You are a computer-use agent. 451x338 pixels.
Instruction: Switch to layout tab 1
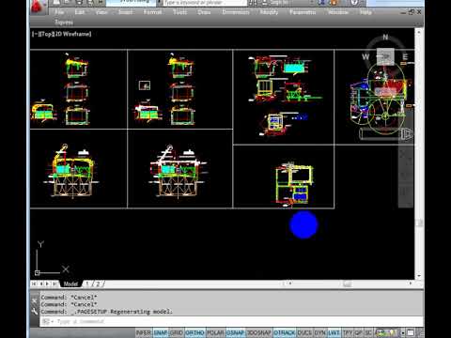(x=87, y=284)
